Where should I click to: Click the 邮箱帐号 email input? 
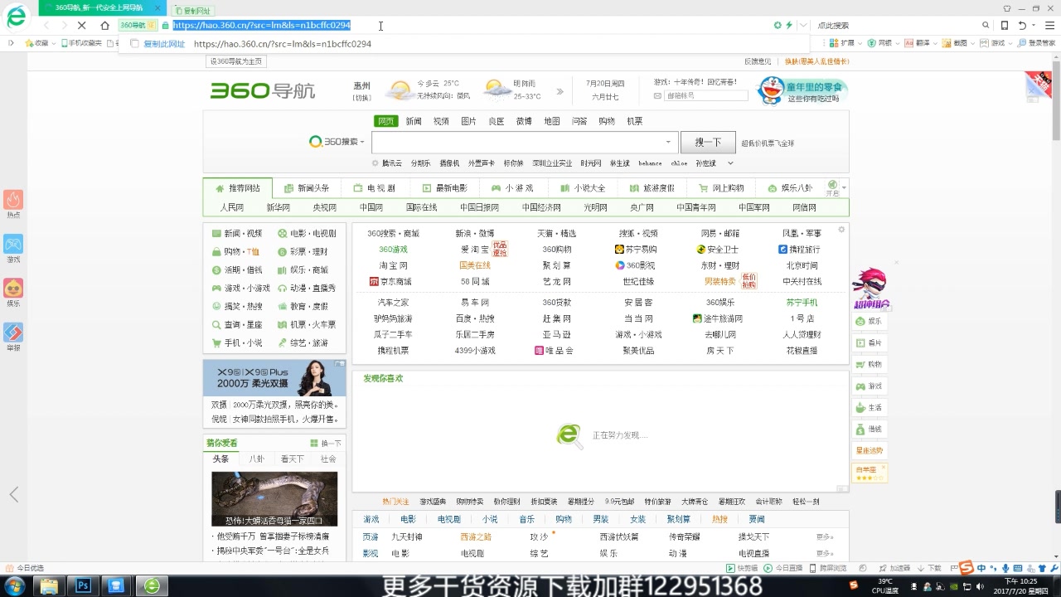click(705, 96)
